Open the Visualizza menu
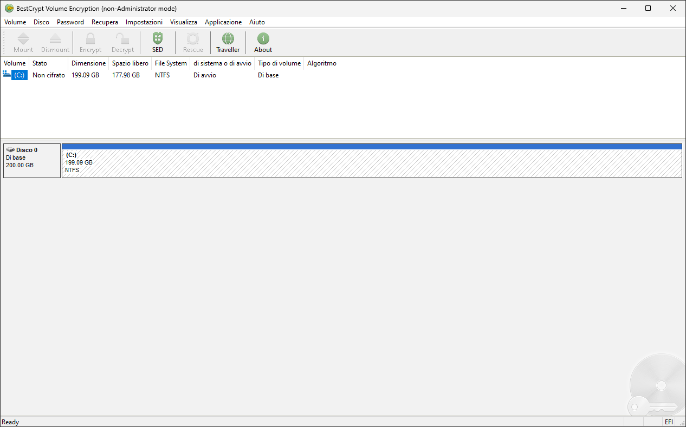686x427 pixels. click(x=184, y=22)
